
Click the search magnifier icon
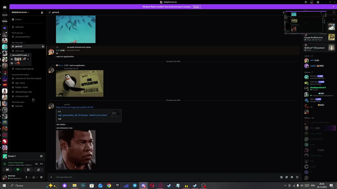tap(333, 12)
